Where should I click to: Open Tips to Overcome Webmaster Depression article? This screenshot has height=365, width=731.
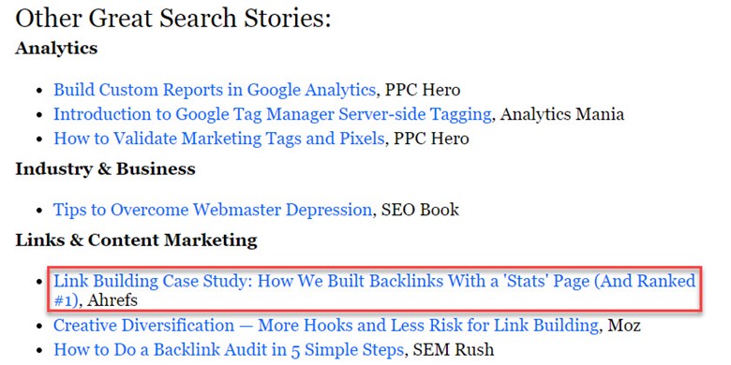click(213, 210)
